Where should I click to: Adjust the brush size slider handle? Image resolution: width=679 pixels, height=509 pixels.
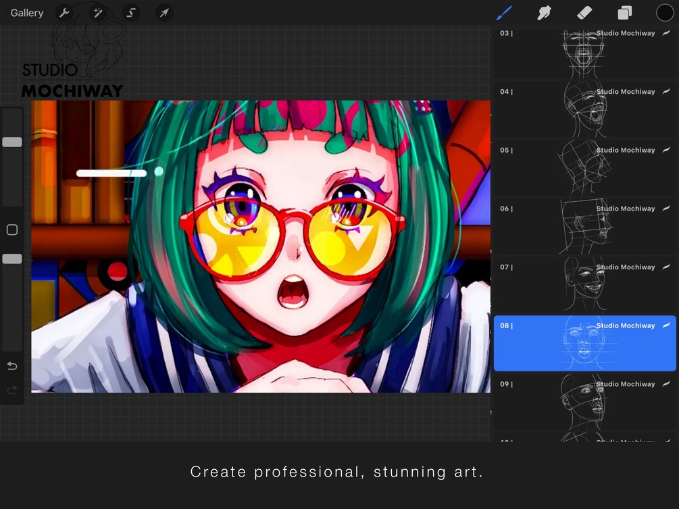pos(12,142)
